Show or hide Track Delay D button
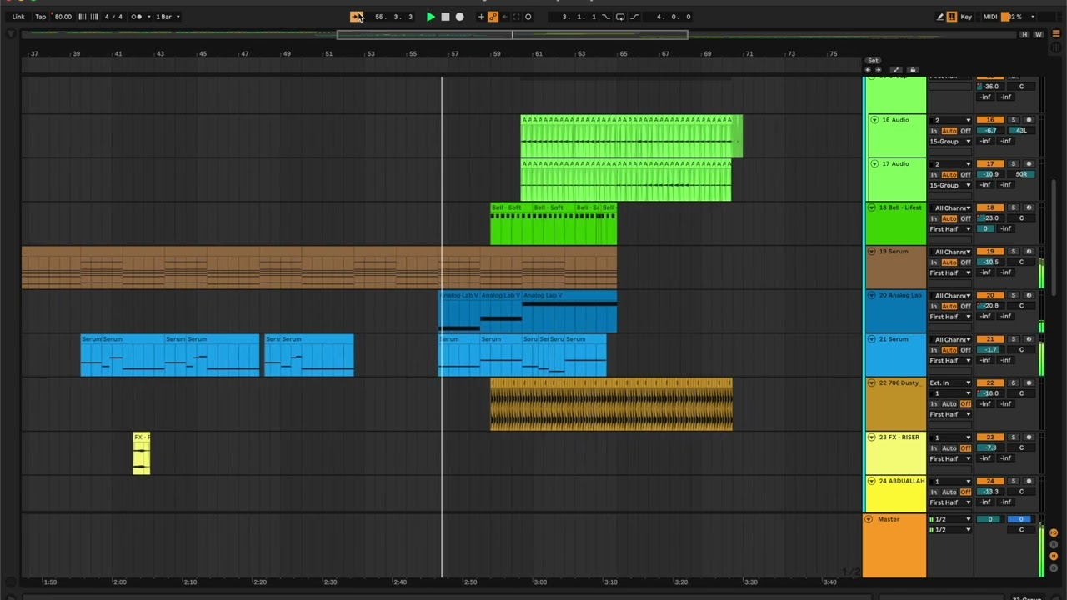The height and width of the screenshot is (600, 1067). click(1054, 567)
